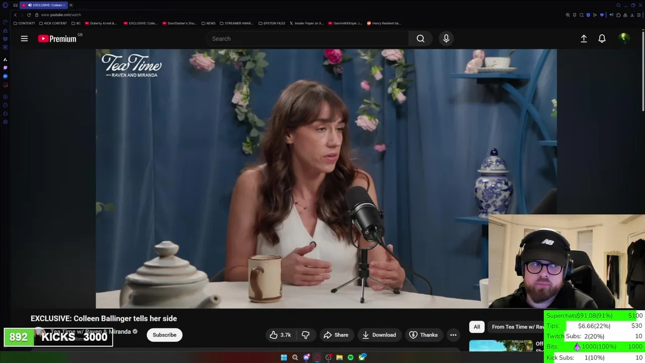This screenshot has height=363, width=645.
Task: Go back in browser history
Action: 15,15
